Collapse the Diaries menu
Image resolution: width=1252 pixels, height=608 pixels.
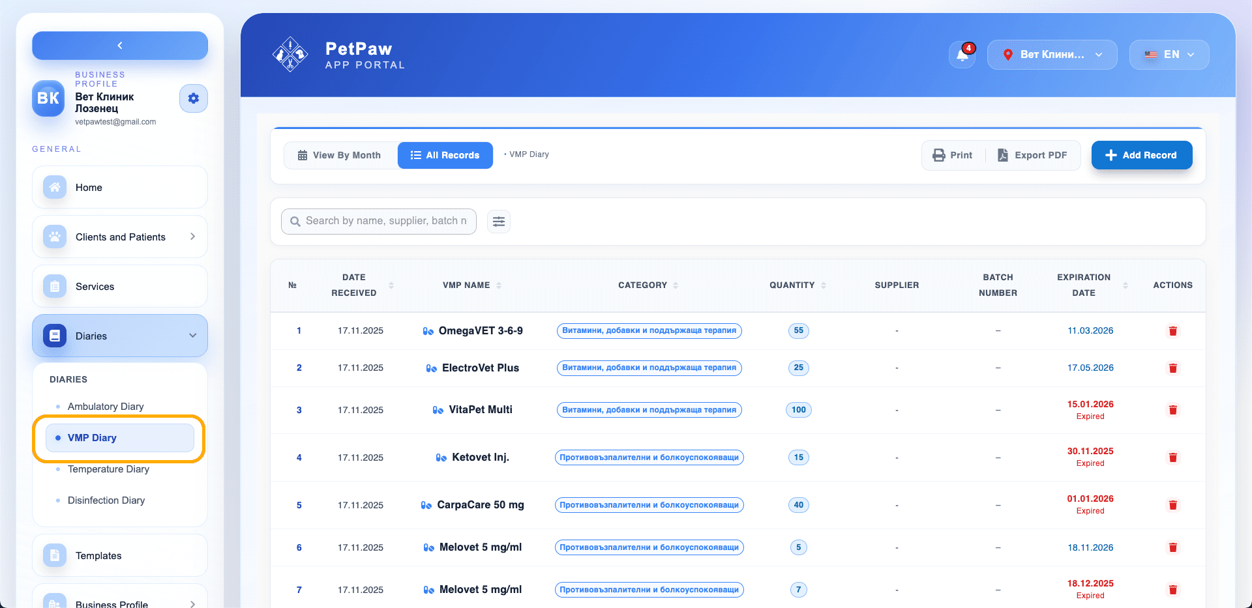tap(120, 336)
